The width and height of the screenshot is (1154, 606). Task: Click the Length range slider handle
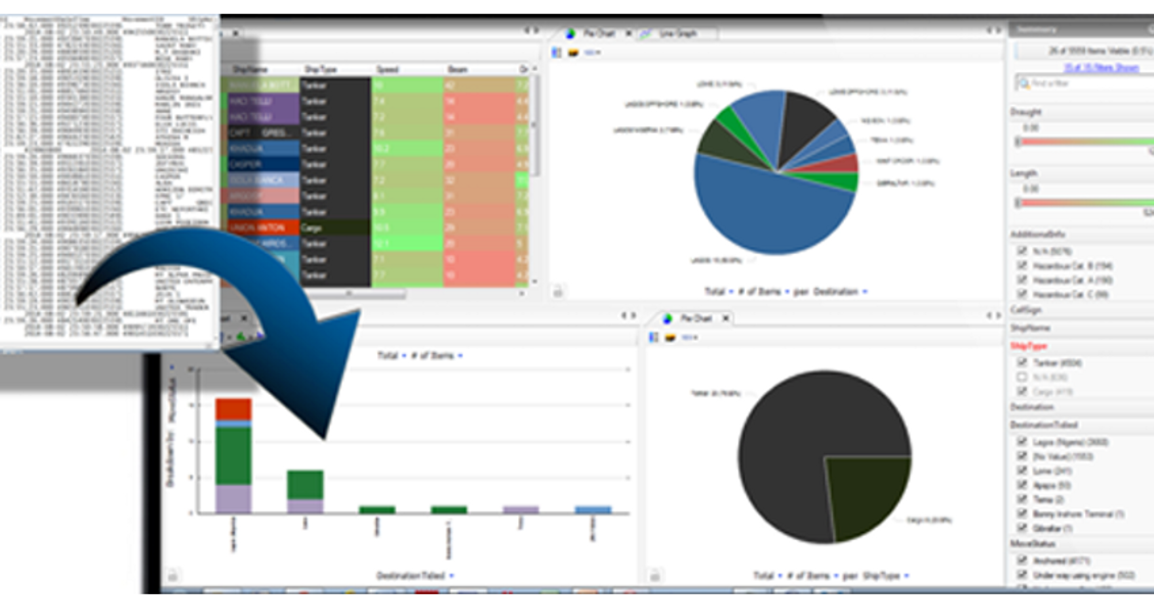(x=1018, y=203)
